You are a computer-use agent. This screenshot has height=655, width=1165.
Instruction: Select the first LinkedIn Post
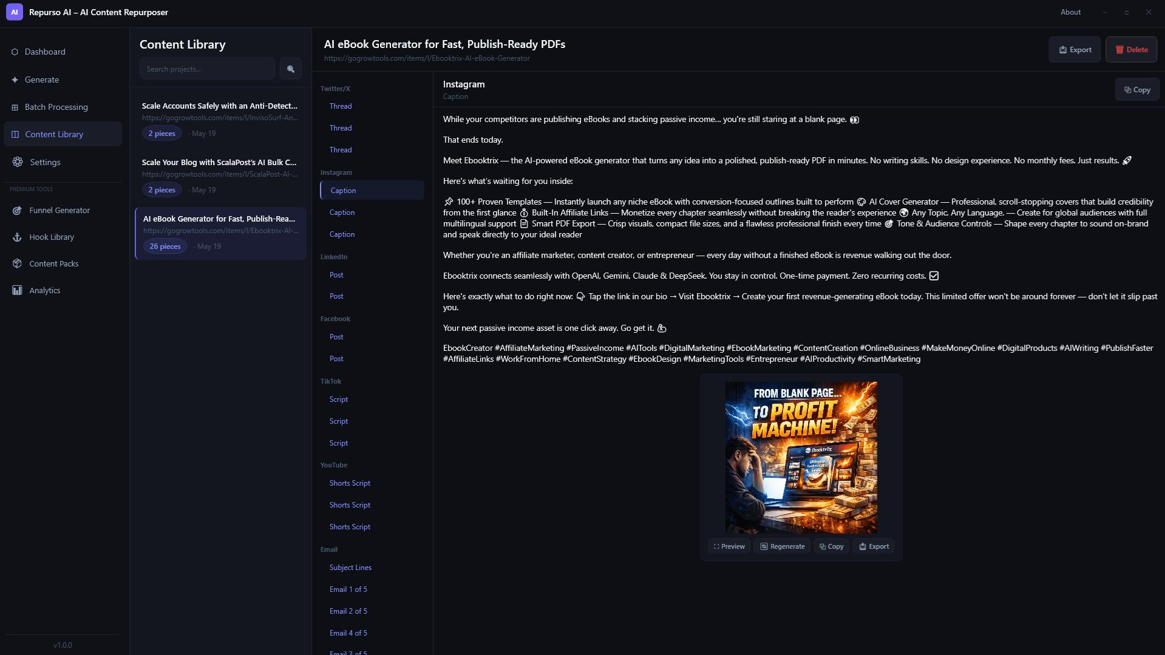point(372,275)
